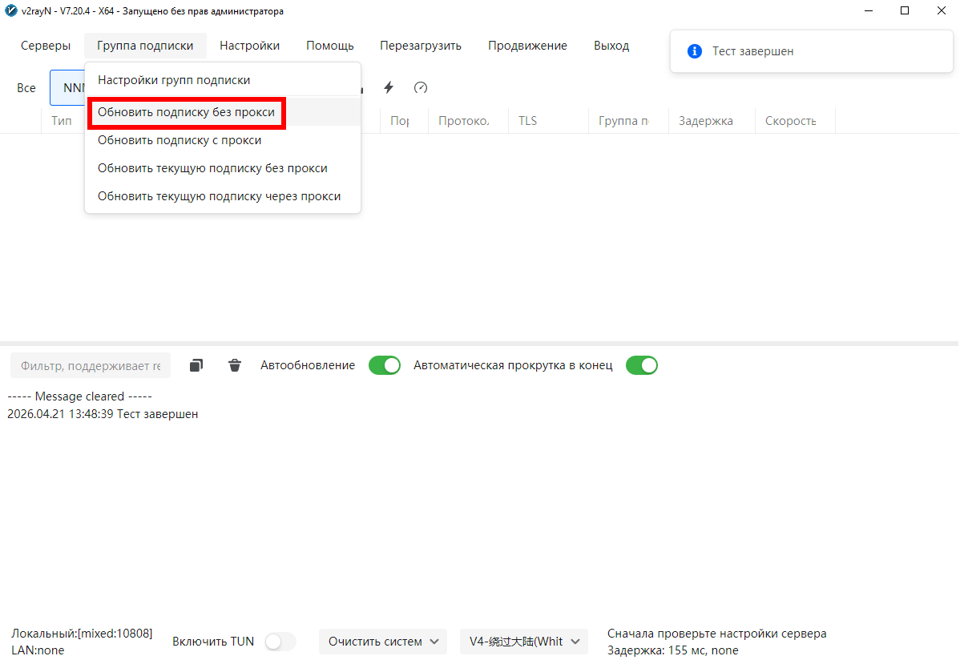Screen dimensions: 960x664
Task: Copy log messages with the copy icon
Action: [196, 365]
